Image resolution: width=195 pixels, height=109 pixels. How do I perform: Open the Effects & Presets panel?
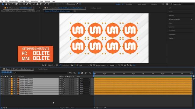[174, 19]
